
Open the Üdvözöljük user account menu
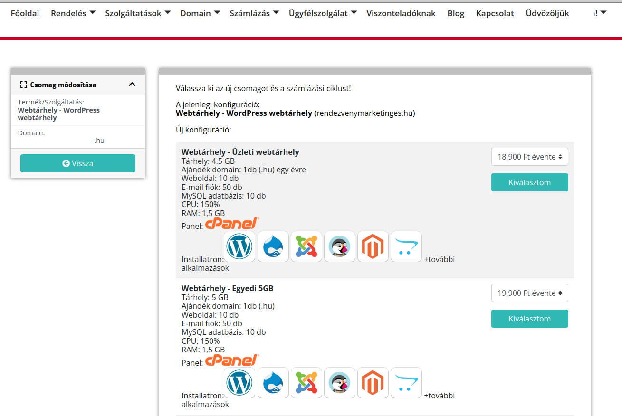[566, 13]
